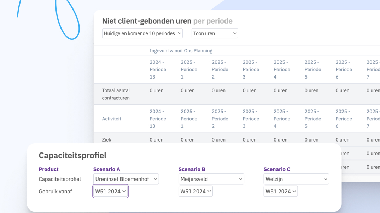Open the Scenario A product dropdown showing 'Ureninzet Bloemenhof'
This screenshot has height=213, width=380.
pos(126,179)
